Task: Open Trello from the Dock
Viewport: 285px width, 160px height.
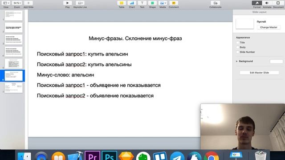Action: tap(160, 156)
